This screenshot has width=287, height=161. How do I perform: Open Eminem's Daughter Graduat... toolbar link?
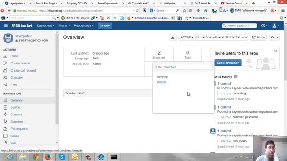[x=152, y=18]
